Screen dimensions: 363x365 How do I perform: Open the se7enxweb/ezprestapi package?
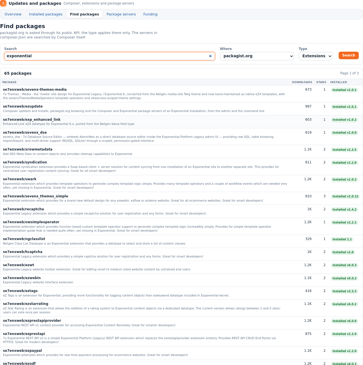pos(24,334)
